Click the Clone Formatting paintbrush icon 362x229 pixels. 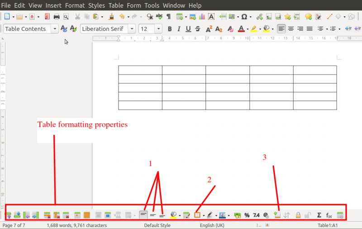pyautogui.click(x=111, y=17)
